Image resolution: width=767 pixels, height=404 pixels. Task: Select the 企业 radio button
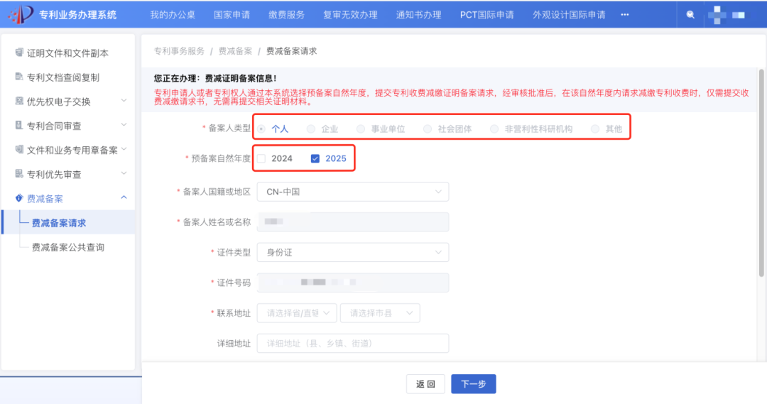point(311,129)
